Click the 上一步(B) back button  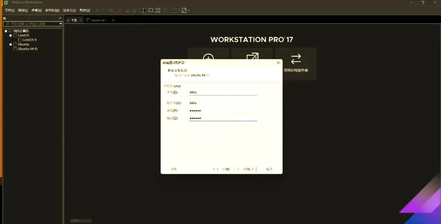click(222, 169)
